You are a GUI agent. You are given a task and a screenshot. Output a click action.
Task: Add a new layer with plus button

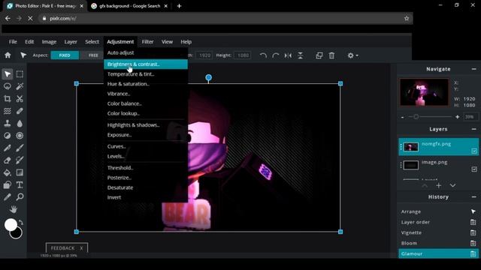tap(439, 185)
